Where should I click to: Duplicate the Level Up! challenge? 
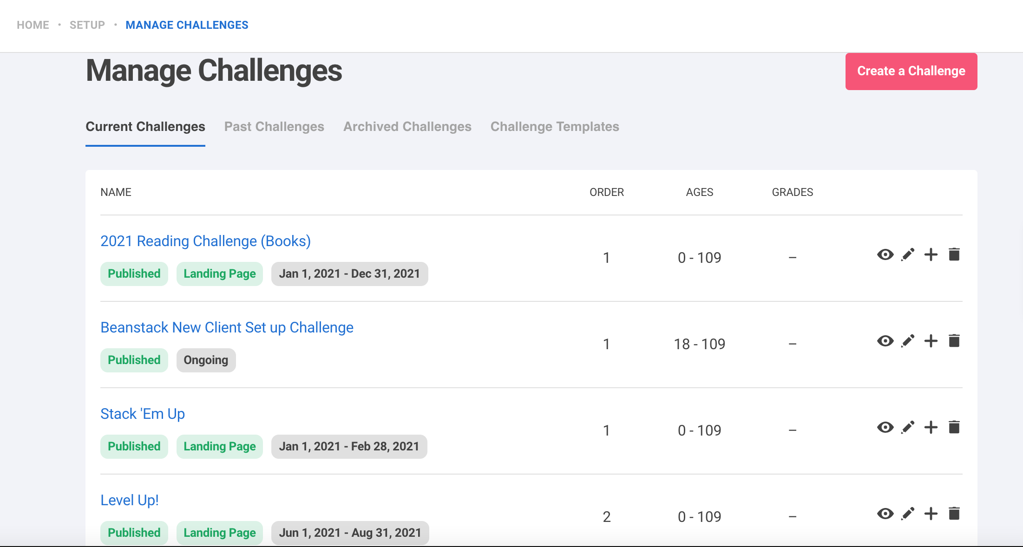(931, 514)
